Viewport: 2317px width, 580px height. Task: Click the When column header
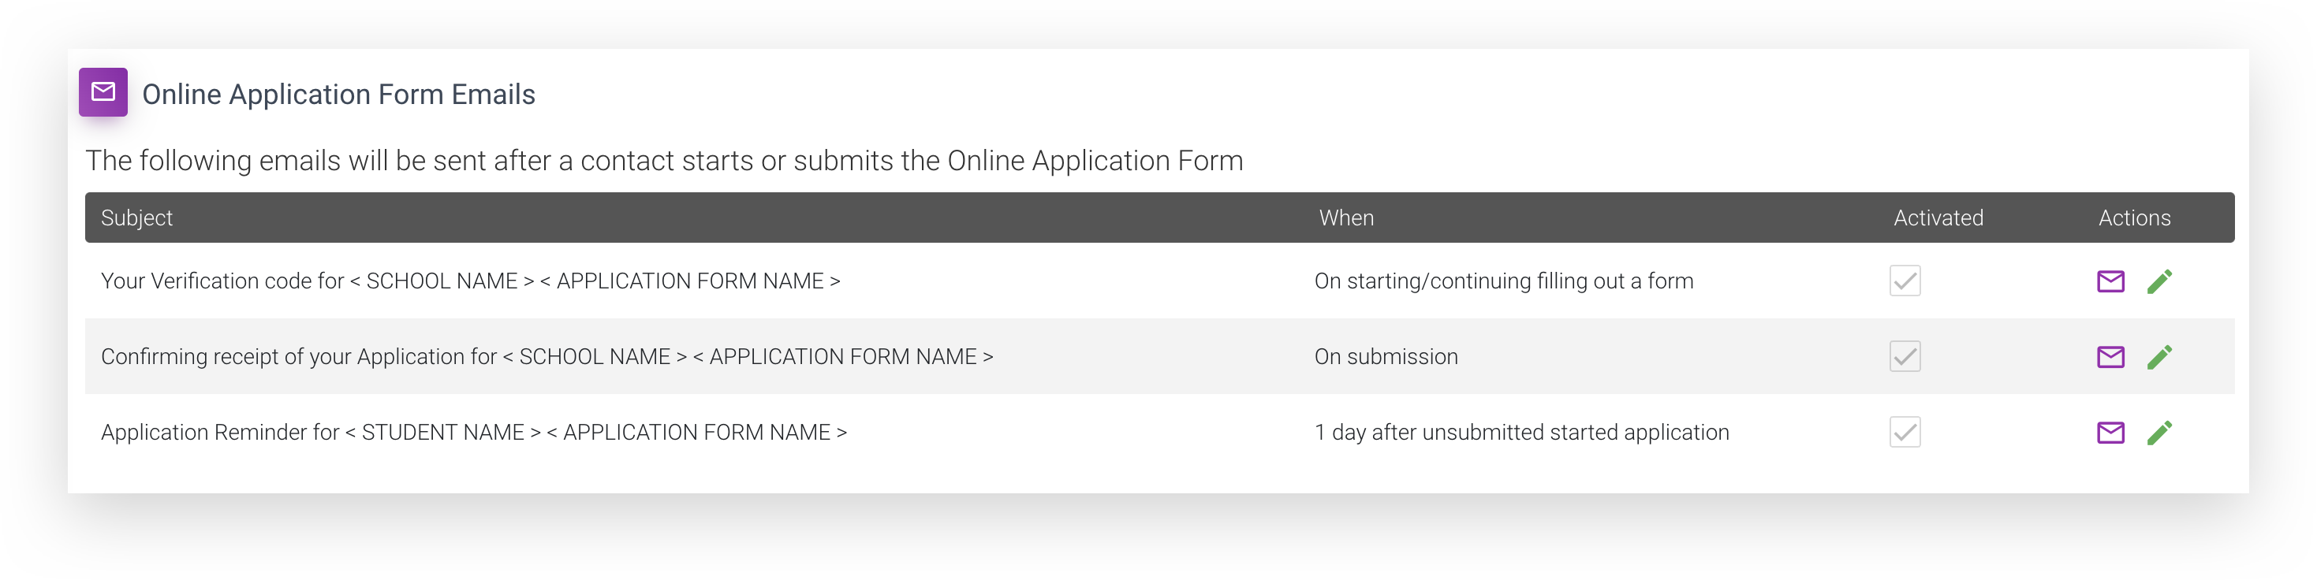point(1345,217)
